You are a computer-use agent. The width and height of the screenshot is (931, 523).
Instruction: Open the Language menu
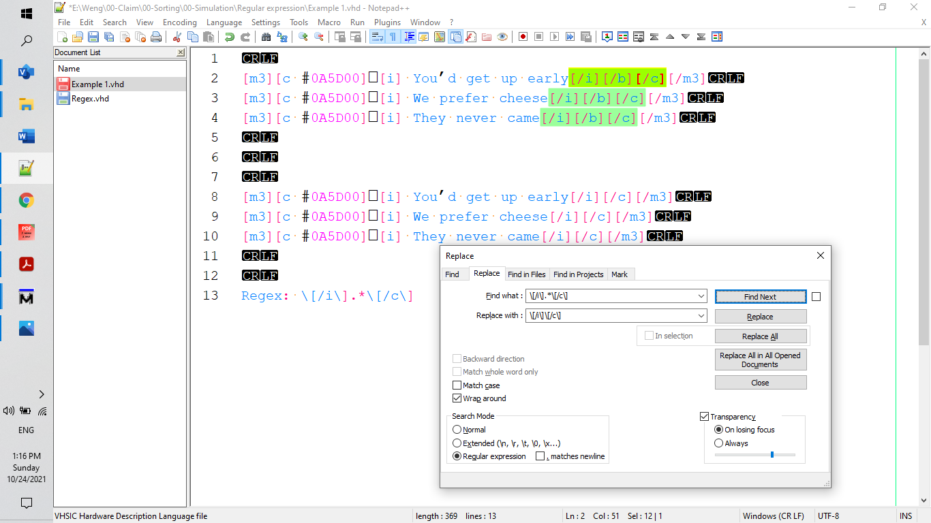coord(224,22)
